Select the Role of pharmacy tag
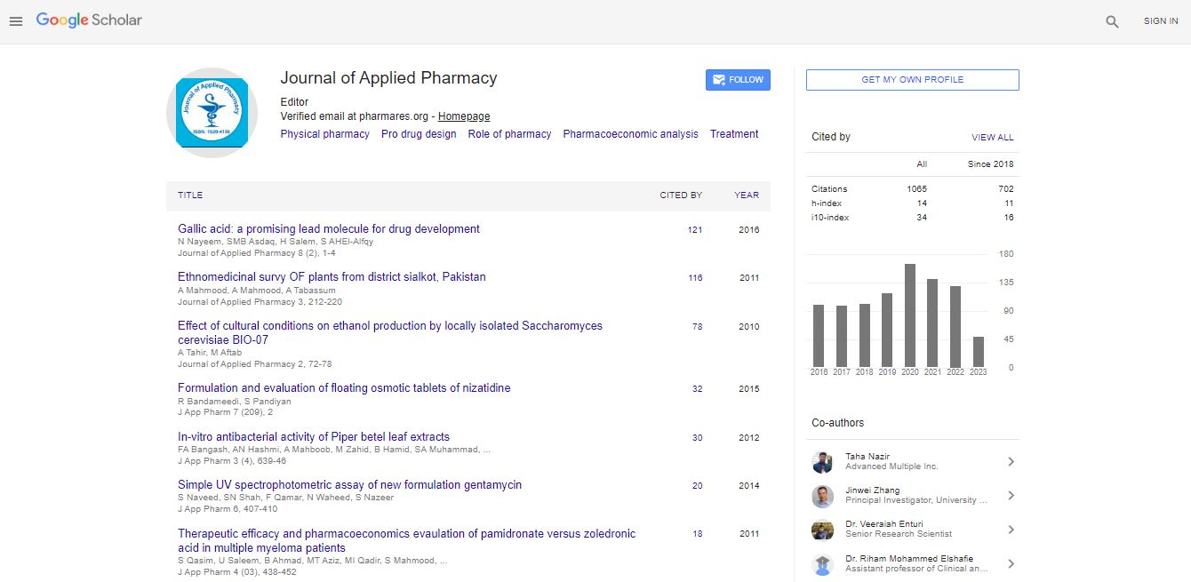 click(x=509, y=134)
